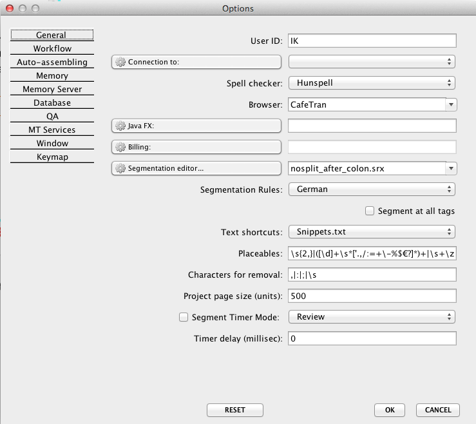Screen dimensions: 476x424
Task: Expand the Browser CafeTran combo box arrow
Action: (x=451, y=104)
